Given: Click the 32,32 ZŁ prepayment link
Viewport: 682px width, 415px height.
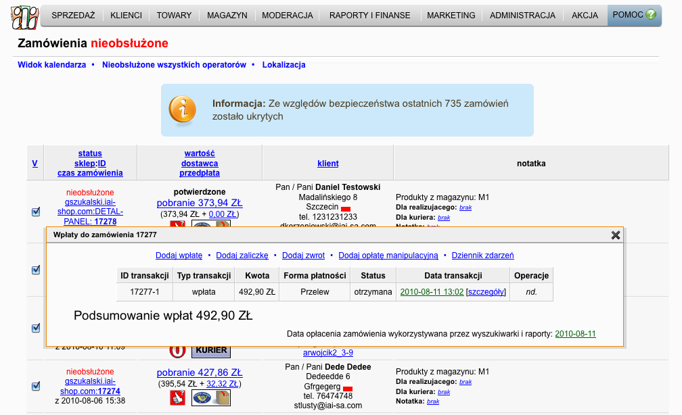Looking at the screenshot, I should click(222, 384).
